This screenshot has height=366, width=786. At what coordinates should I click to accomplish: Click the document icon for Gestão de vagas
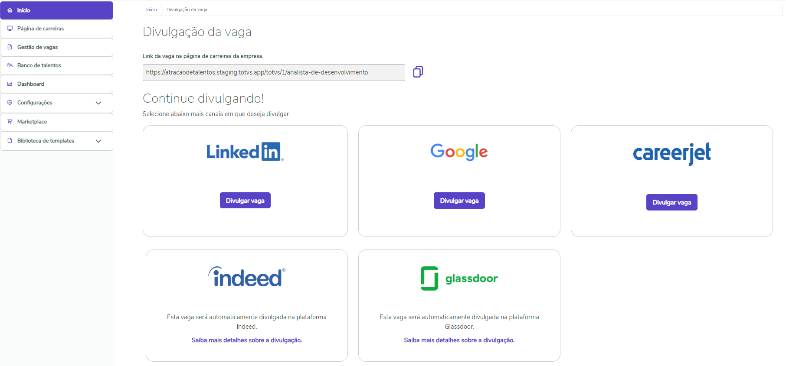tap(10, 47)
